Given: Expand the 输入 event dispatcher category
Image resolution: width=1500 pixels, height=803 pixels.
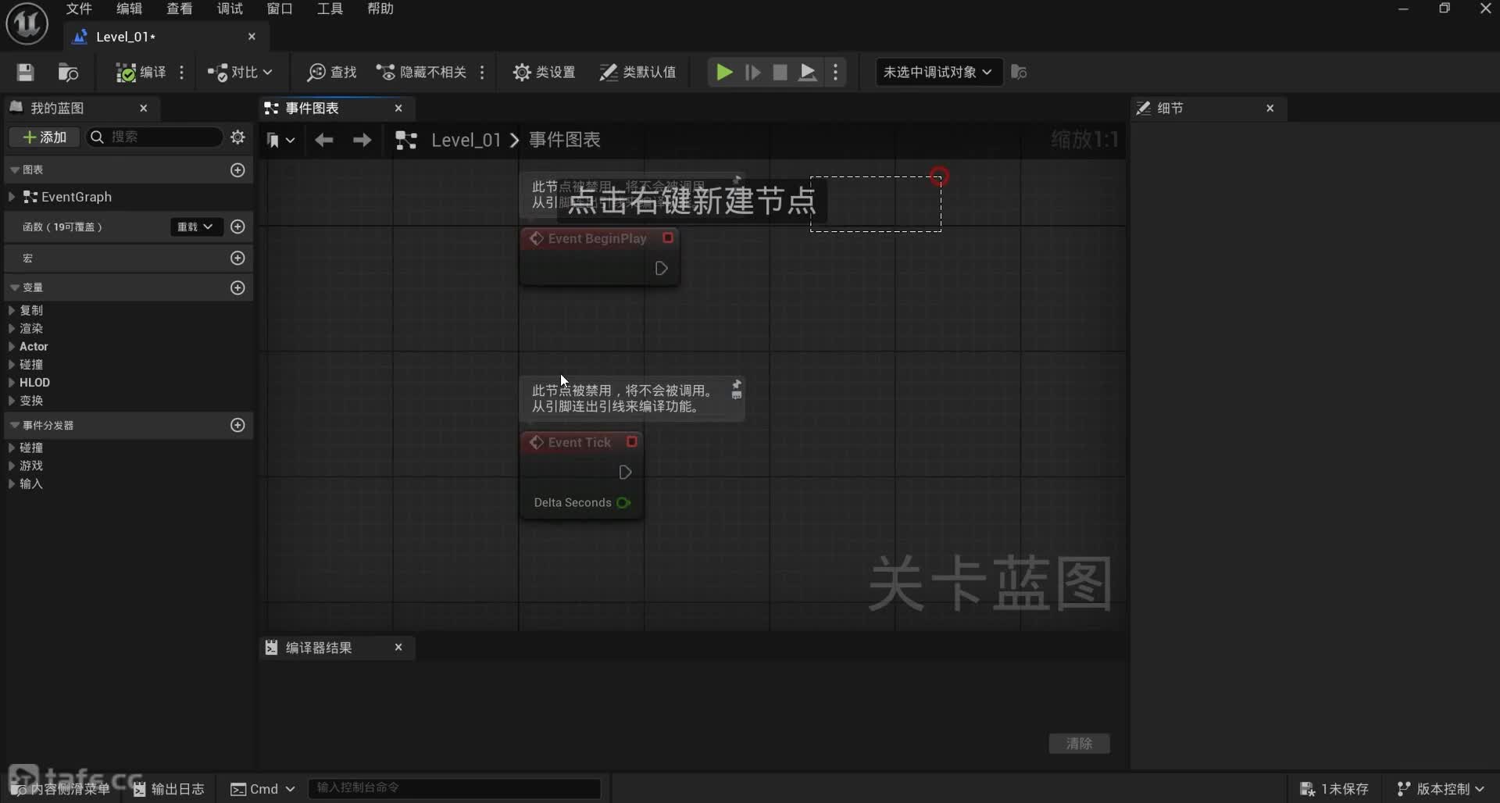Looking at the screenshot, I should [x=12, y=484].
